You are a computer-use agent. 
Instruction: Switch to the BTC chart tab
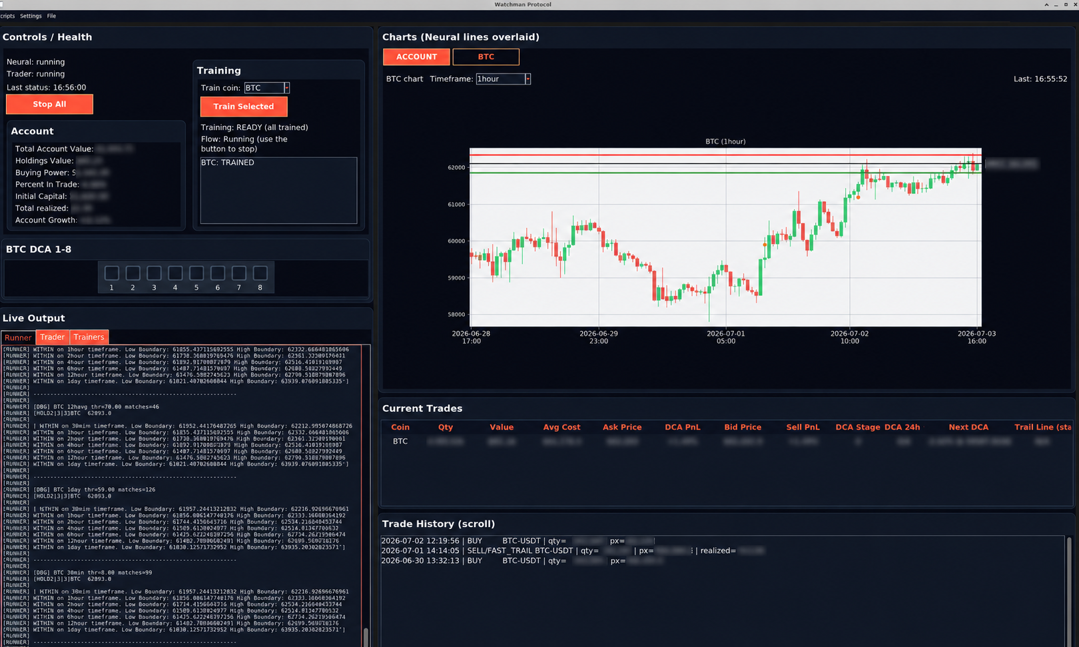(486, 57)
